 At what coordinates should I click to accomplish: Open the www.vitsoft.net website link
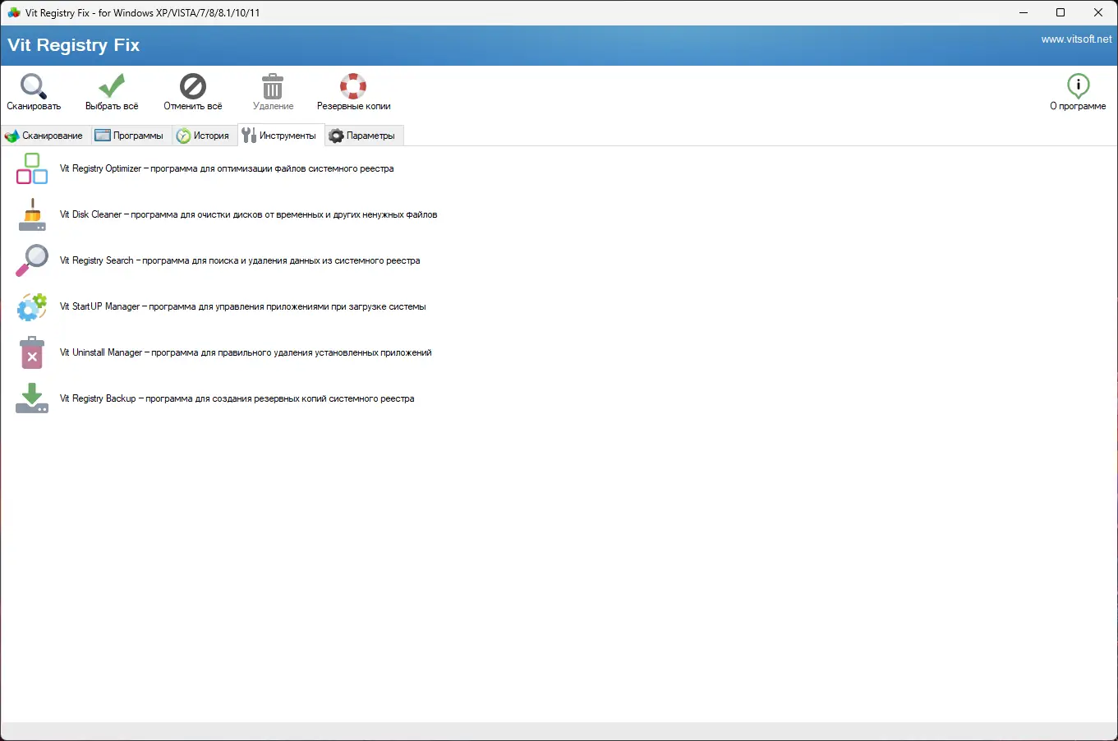click(1076, 39)
